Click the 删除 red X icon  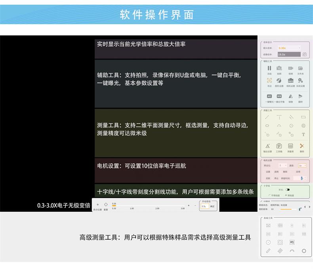[x=302, y=146]
